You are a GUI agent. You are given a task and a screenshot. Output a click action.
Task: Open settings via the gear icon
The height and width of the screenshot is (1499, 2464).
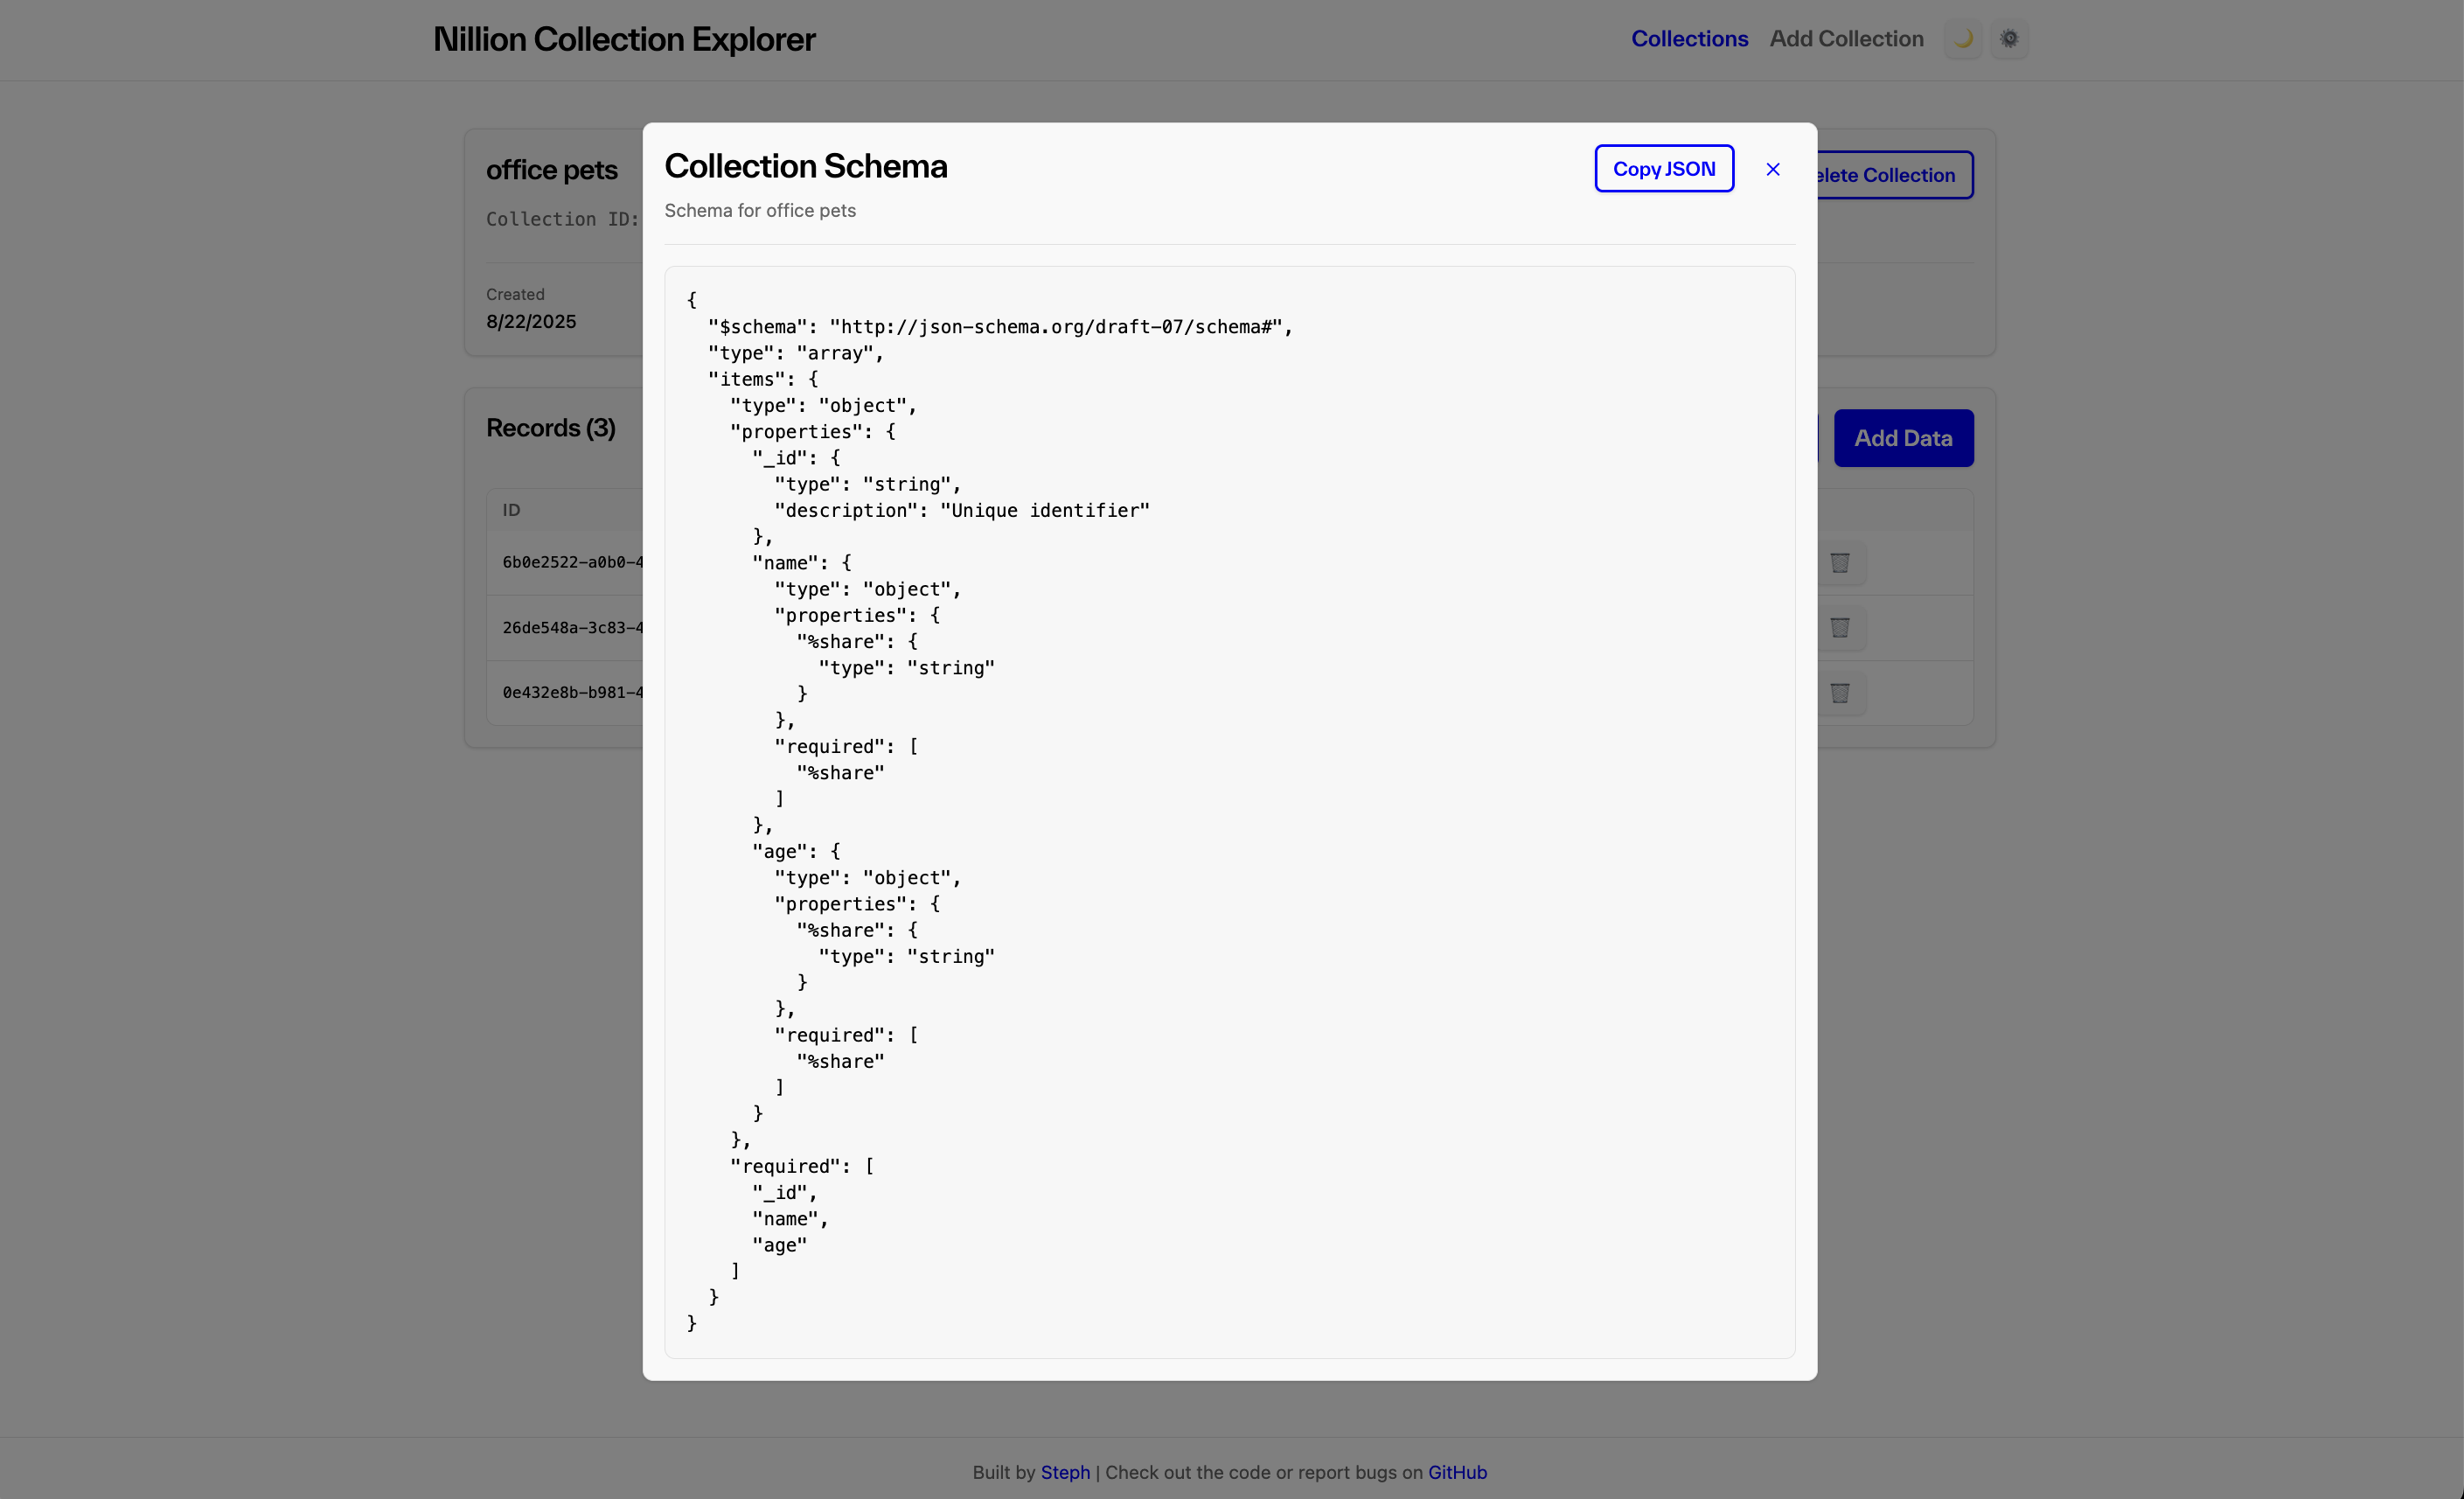[x=2010, y=39]
